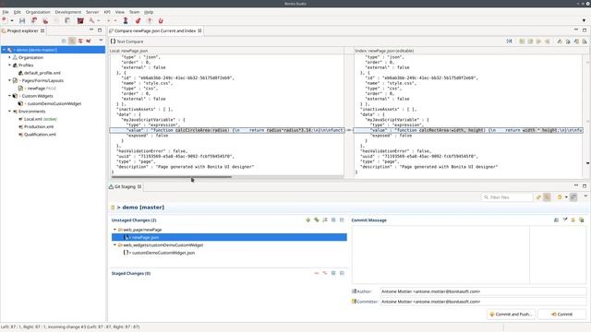Click the Save icon in main toolbar
This screenshot has width=591, height=332.
[x=22, y=20]
